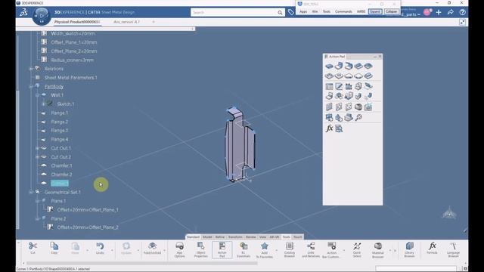The image size is (484, 272).
Task: Open the dropdown arrow next to Undo
Action: pos(112,250)
